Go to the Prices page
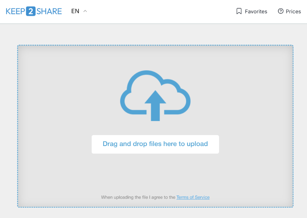Viewport: 307px width, 218px height. 293,12
